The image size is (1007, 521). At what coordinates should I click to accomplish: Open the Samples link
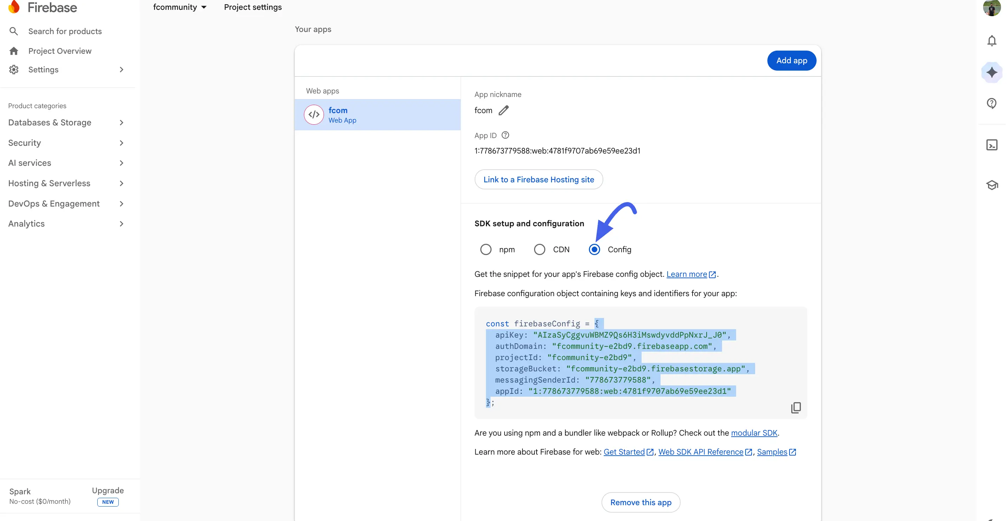777,452
